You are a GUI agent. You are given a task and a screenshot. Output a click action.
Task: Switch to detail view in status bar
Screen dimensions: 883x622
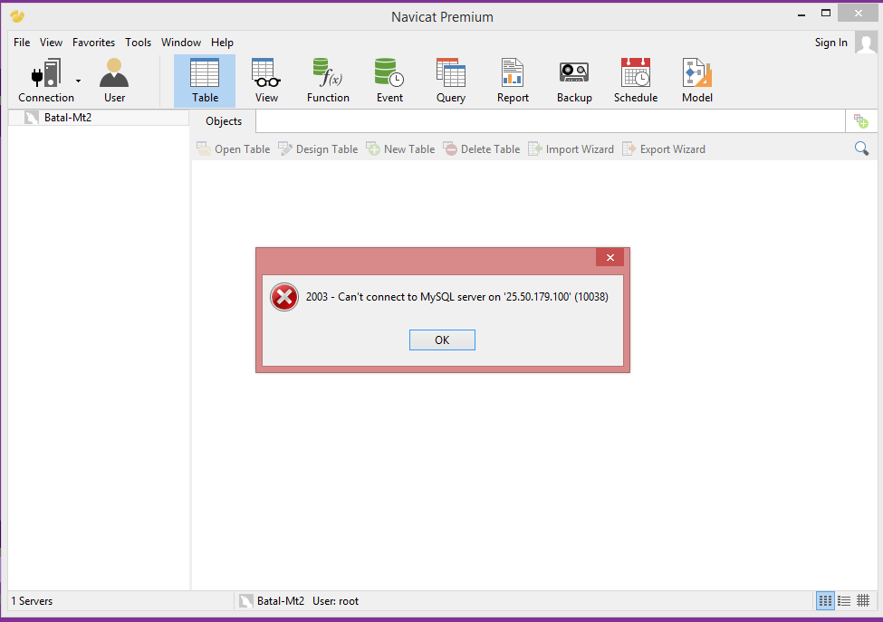point(863,600)
